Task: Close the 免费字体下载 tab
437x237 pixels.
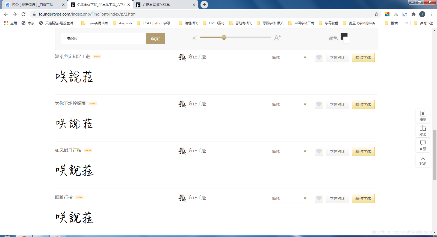Action: pyautogui.click(x=129, y=5)
